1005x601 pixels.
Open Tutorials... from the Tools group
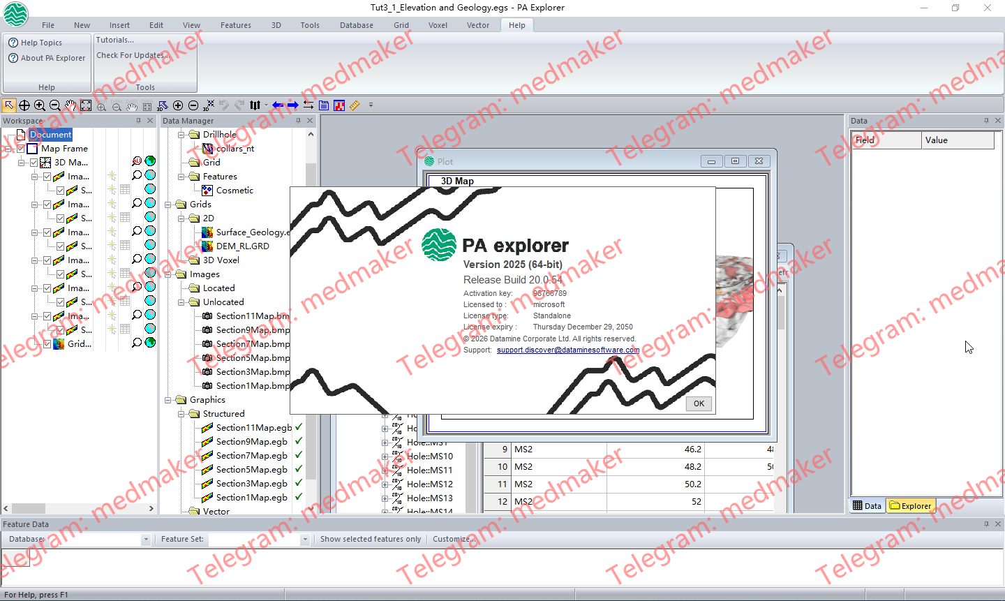point(114,40)
